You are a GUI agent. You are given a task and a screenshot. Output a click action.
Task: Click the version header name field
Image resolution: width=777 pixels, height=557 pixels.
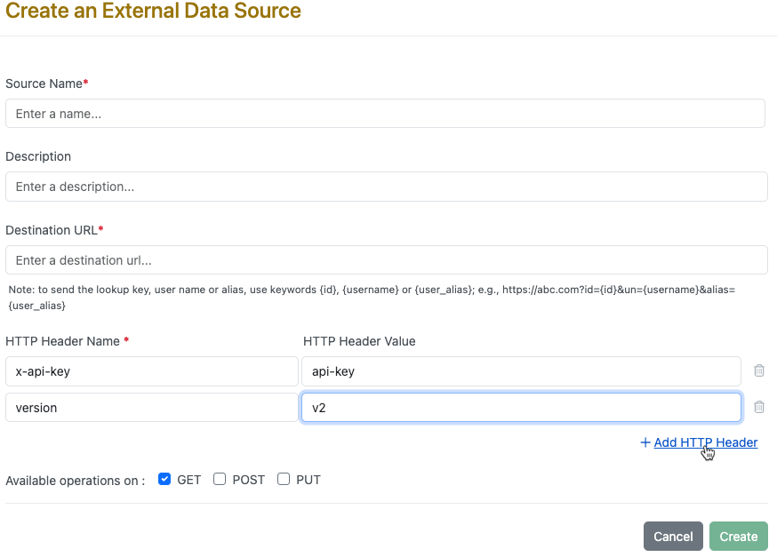click(151, 408)
